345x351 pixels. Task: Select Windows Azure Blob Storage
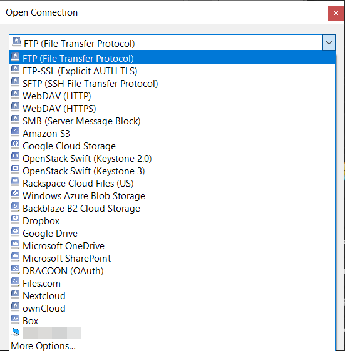point(172,196)
